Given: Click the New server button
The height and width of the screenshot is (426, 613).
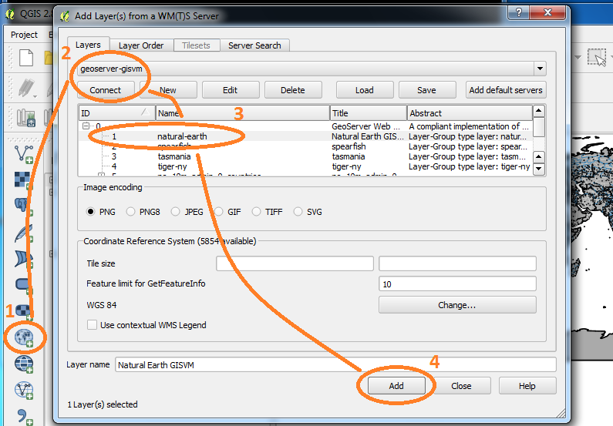Looking at the screenshot, I should (x=168, y=90).
